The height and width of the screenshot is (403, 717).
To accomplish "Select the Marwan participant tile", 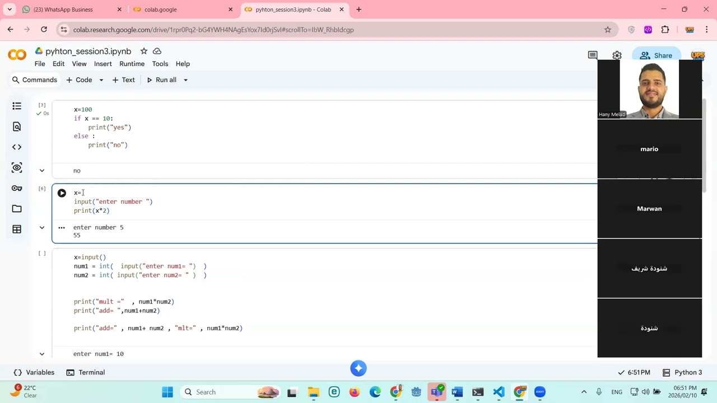I will pyautogui.click(x=649, y=209).
